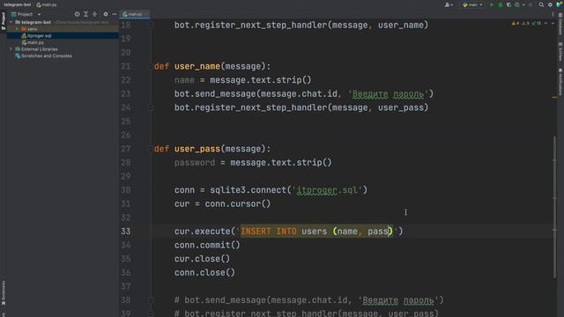The width and height of the screenshot is (564, 317).
Task: Hide the Project panel with the minus icon
Action: click(x=114, y=14)
